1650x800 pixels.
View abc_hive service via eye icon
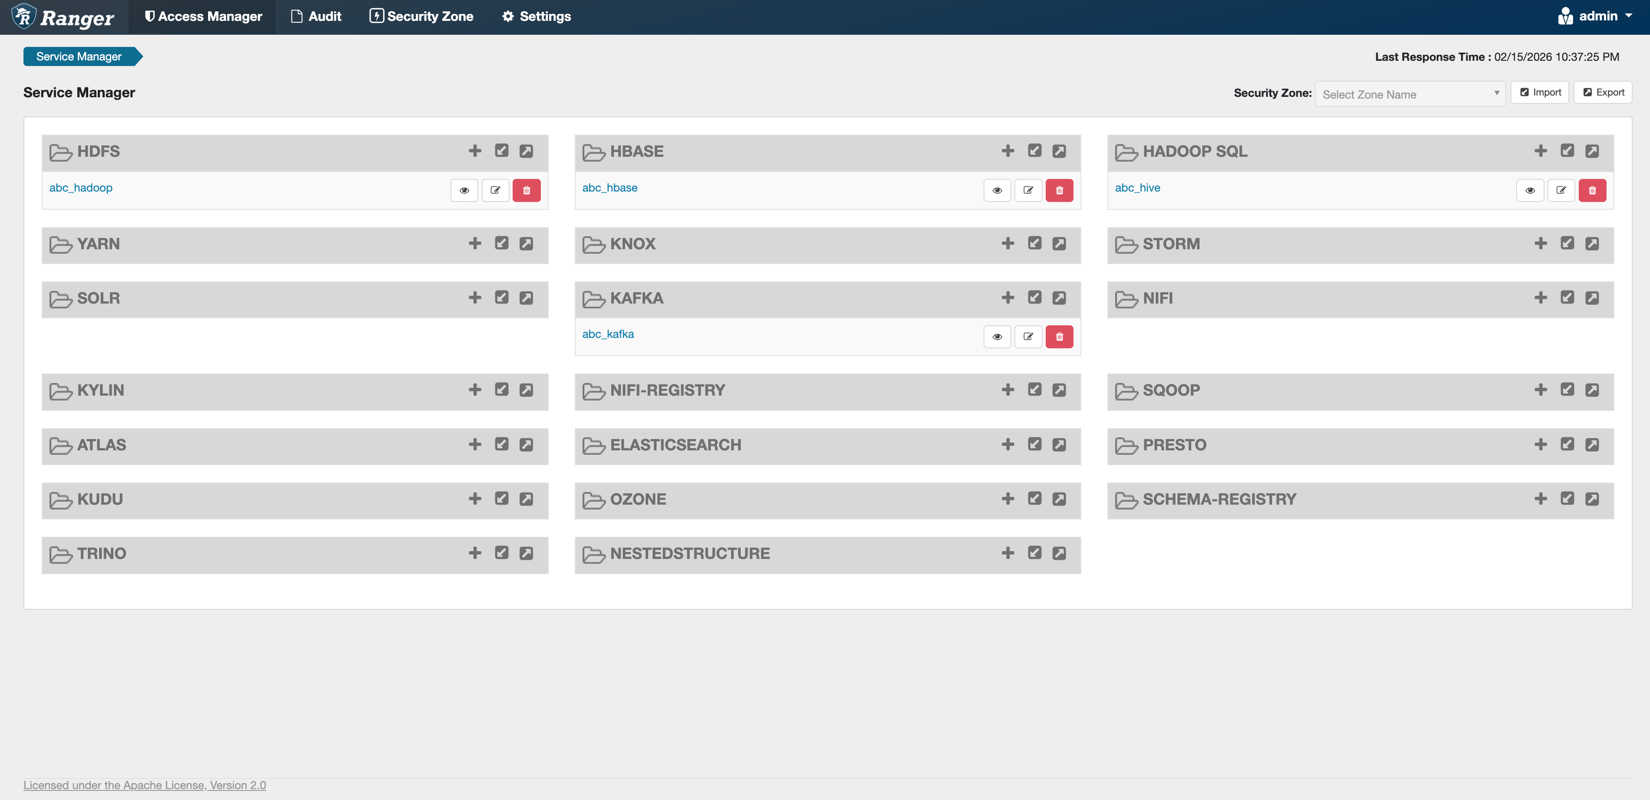pyautogui.click(x=1530, y=190)
